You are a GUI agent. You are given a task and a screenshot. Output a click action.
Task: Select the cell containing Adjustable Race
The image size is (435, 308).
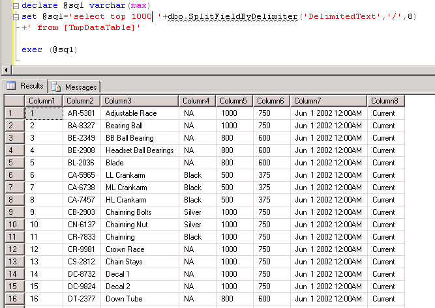pyautogui.click(x=140, y=113)
